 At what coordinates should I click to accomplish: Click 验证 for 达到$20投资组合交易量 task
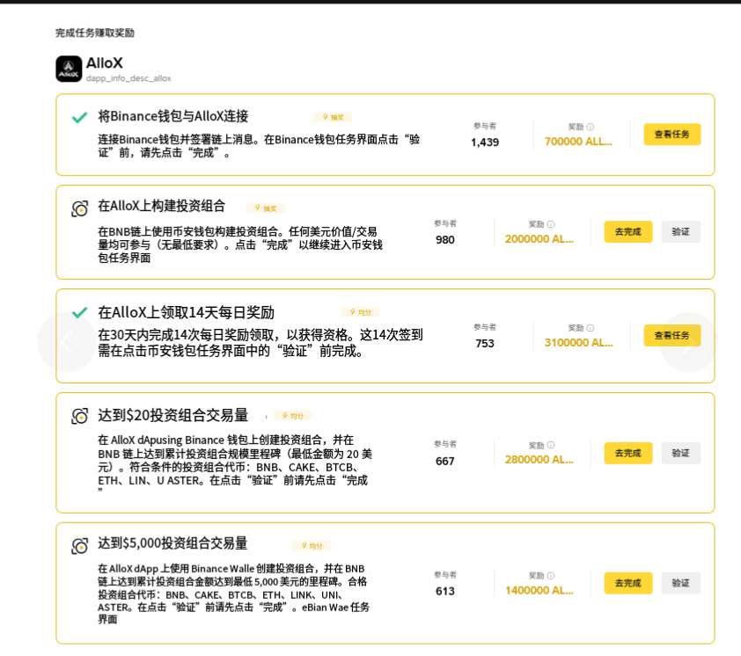(680, 453)
